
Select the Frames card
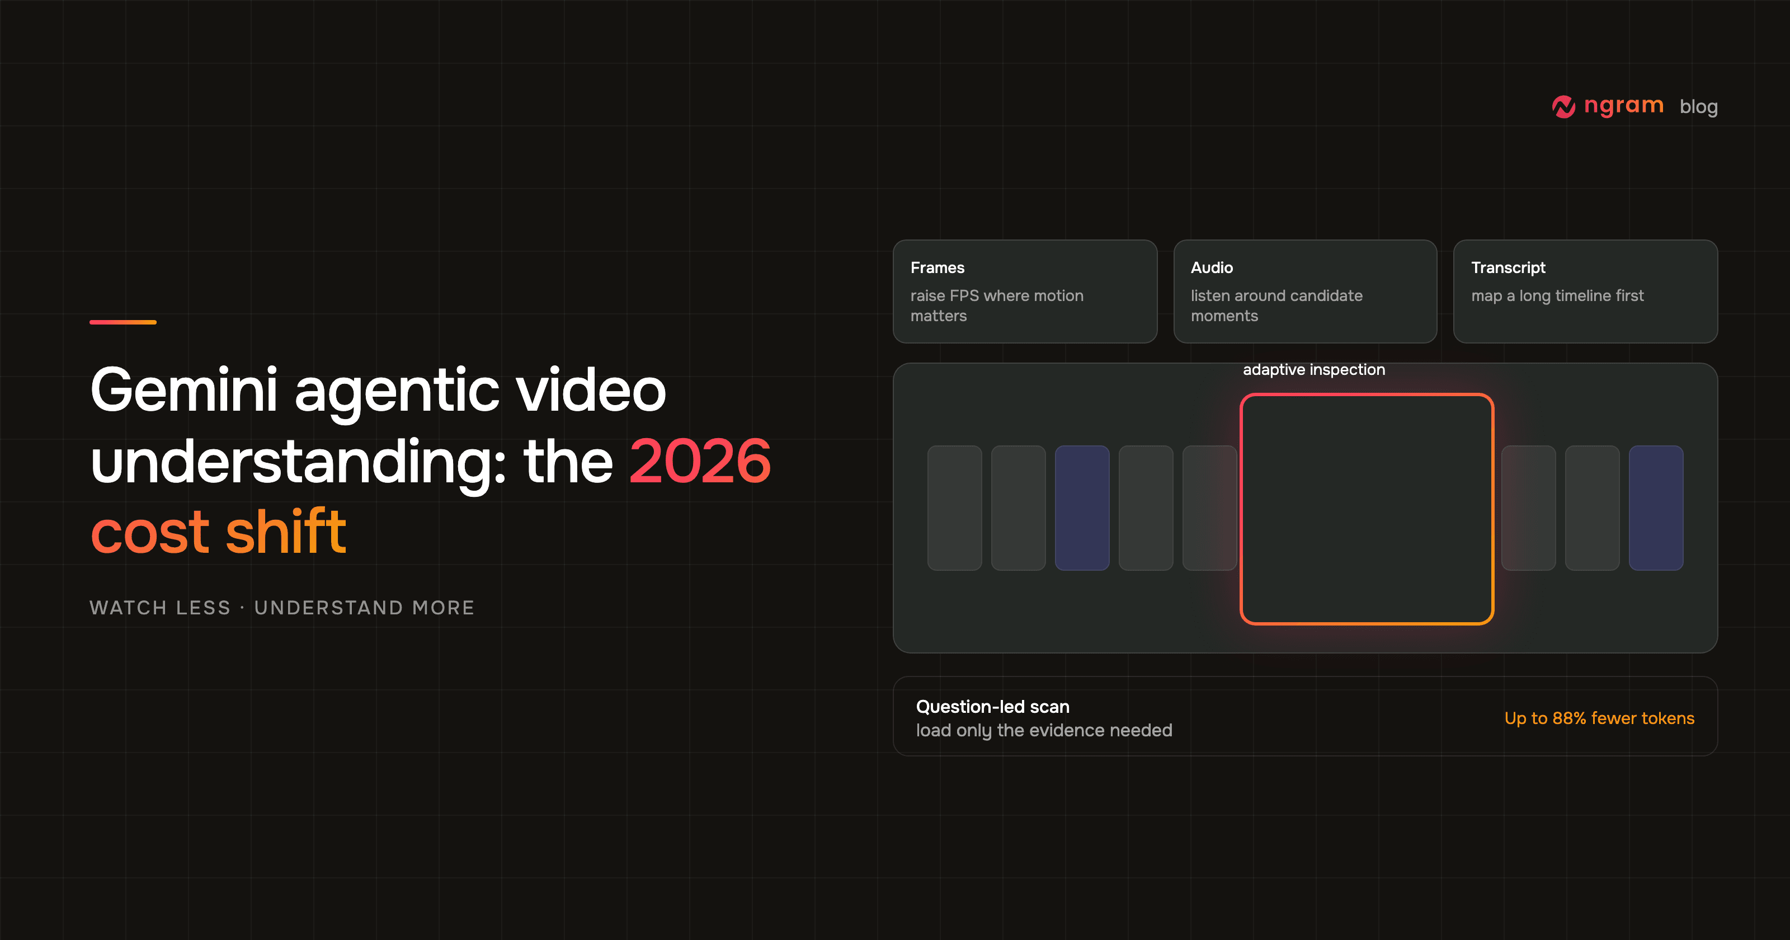pos(1025,292)
